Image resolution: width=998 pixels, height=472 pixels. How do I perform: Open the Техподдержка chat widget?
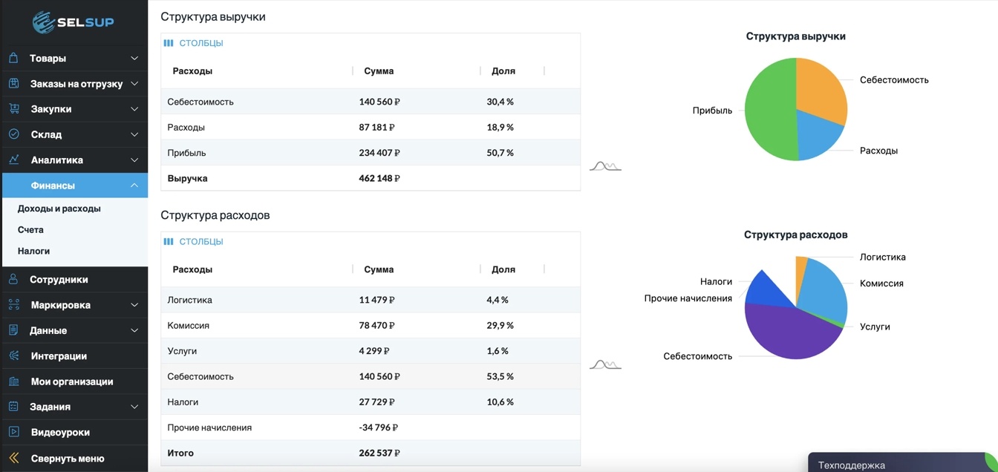click(x=852, y=465)
